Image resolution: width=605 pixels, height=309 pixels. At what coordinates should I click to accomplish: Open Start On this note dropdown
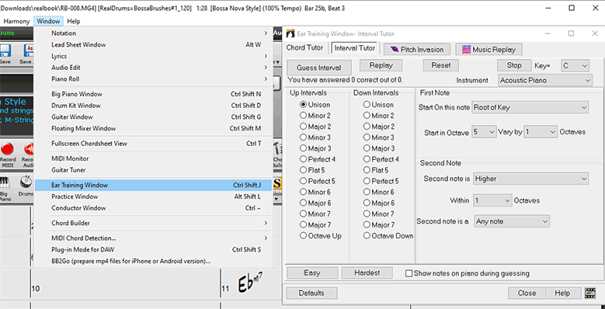click(530, 108)
